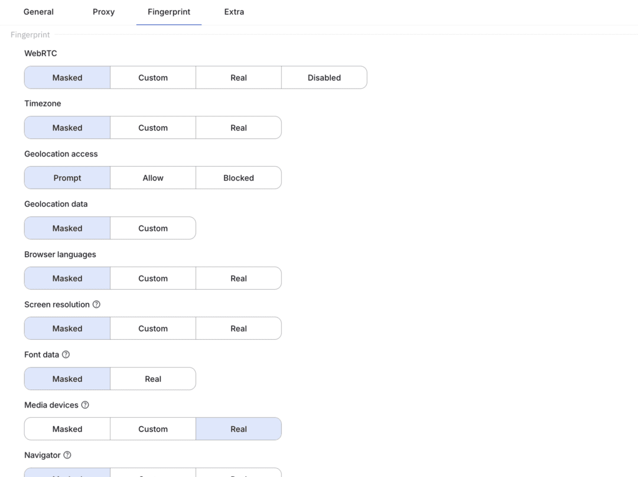The height and width of the screenshot is (477, 638).
Task: Choose Custom for Geolocation data
Action: point(153,228)
